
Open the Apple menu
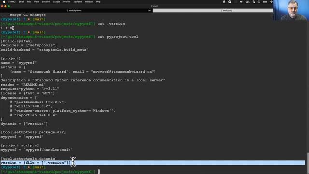4,2
